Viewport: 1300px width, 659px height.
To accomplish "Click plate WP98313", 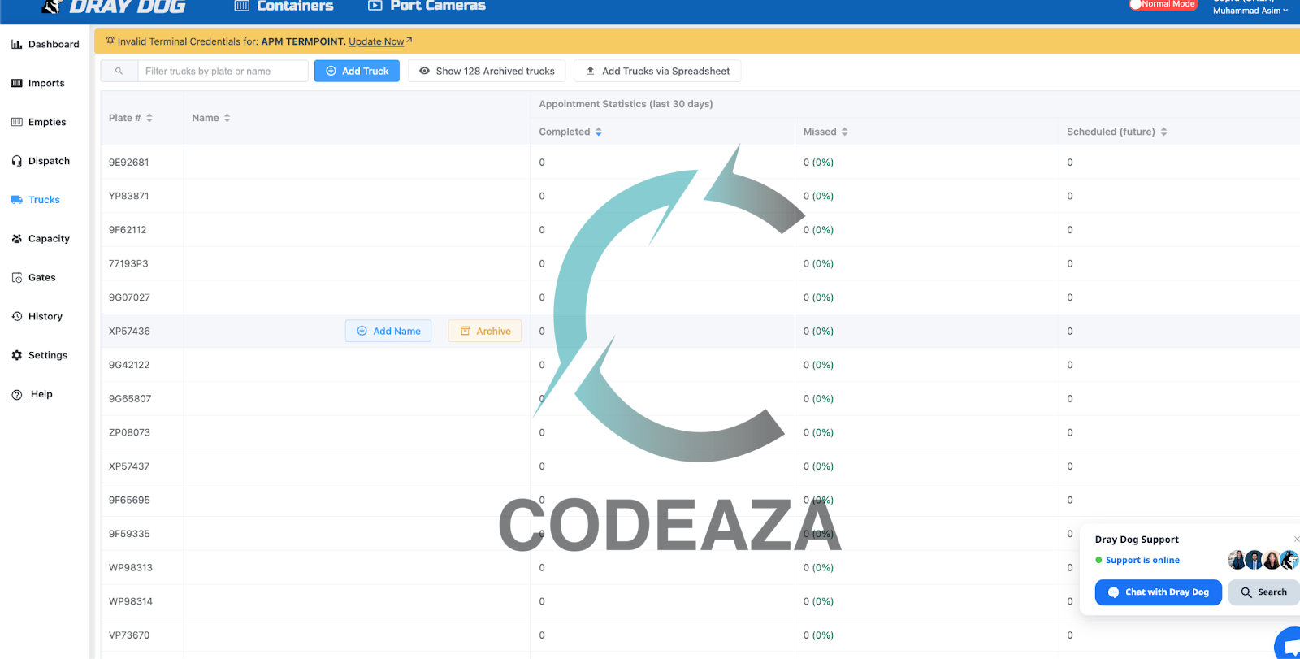I will pyautogui.click(x=131, y=568).
